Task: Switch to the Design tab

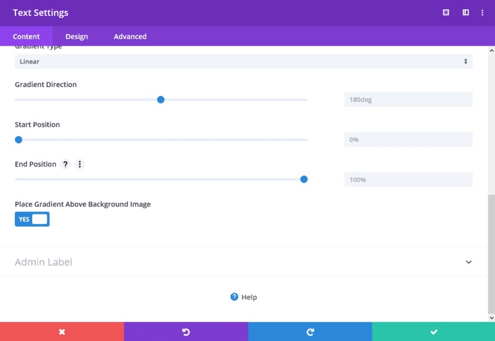Action: click(77, 36)
